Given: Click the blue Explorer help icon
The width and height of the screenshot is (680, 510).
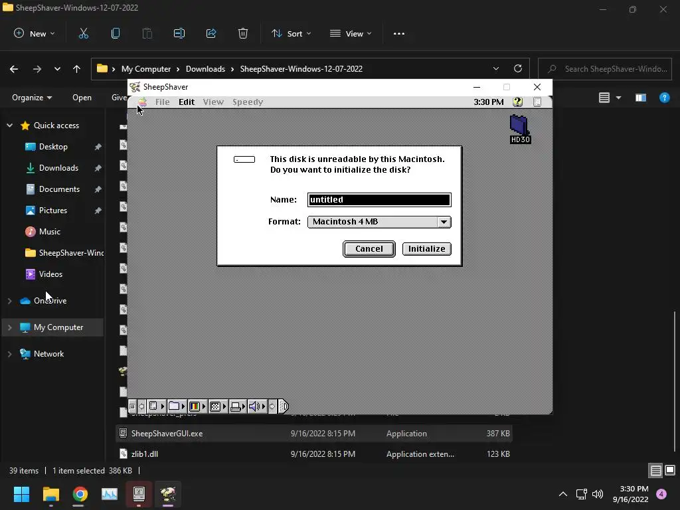Looking at the screenshot, I should point(664,98).
